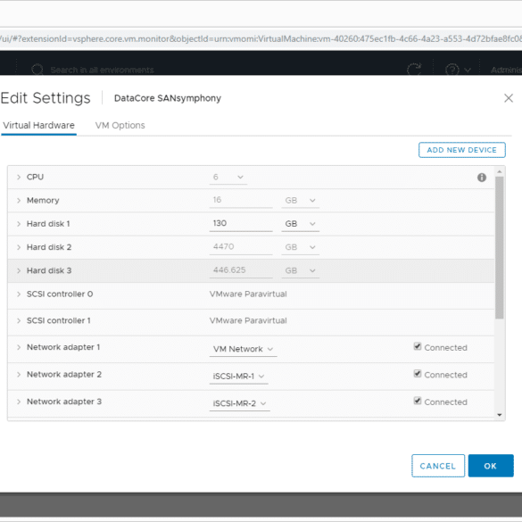Click the Hard disk 1 size field
The width and height of the screenshot is (522, 522).
point(241,224)
